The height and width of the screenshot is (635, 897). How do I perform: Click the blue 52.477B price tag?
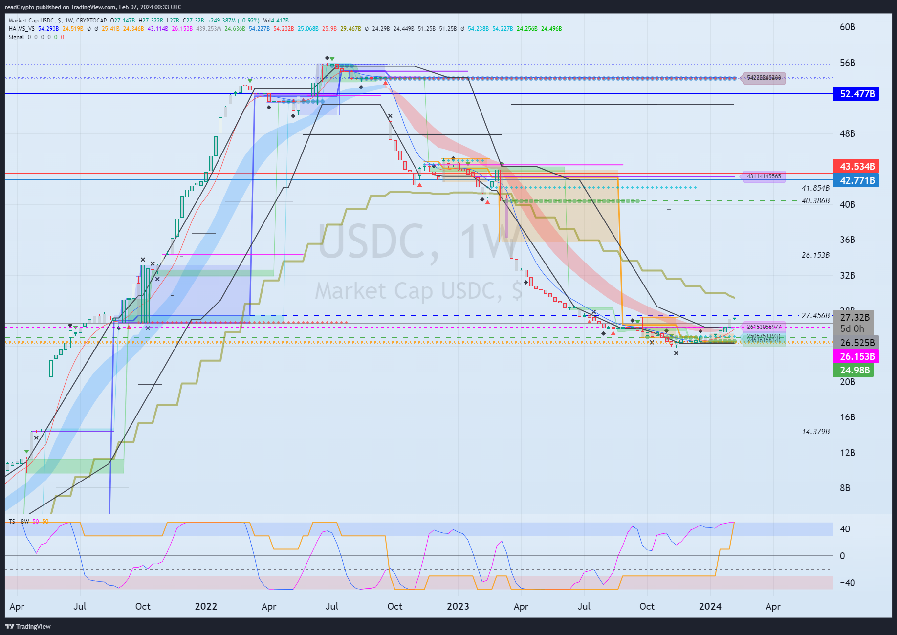(x=856, y=94)
